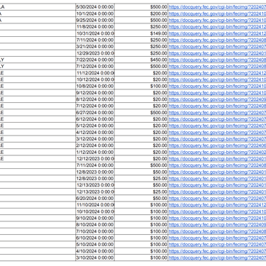This screenshot has width=266, height=266.
Task: Select the date cell 4/10/2024 0:00:00
Action: (x=95, y=251)
